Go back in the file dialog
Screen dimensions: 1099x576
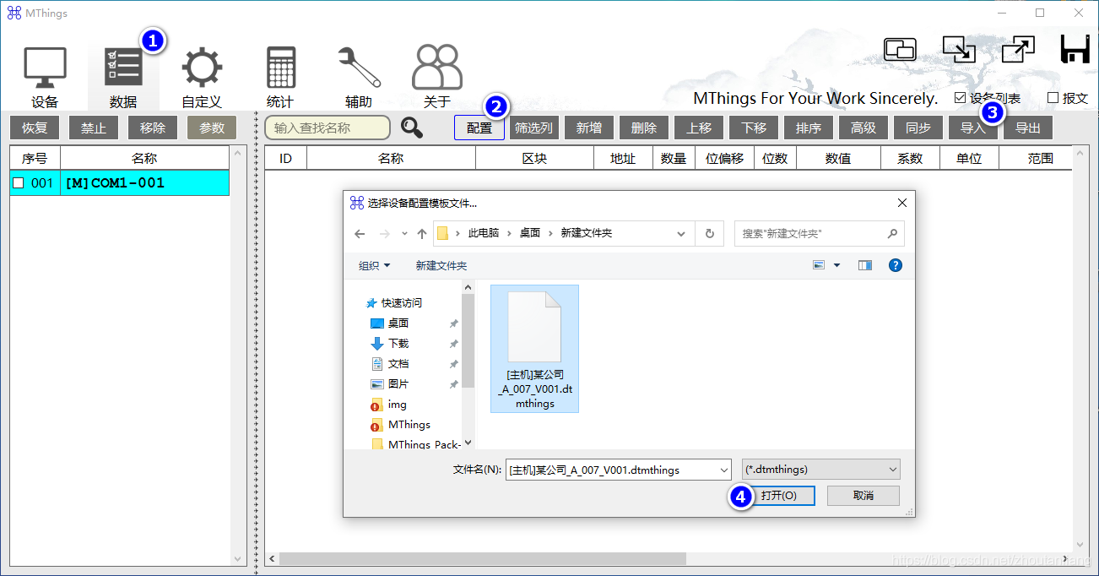[x=360, y=234]
